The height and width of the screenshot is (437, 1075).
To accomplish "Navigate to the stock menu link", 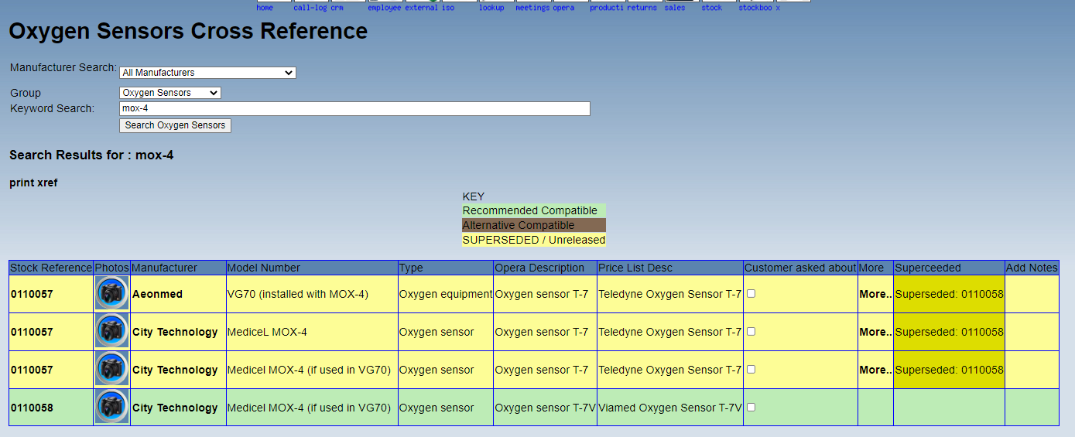I will [x=711, y=8].
